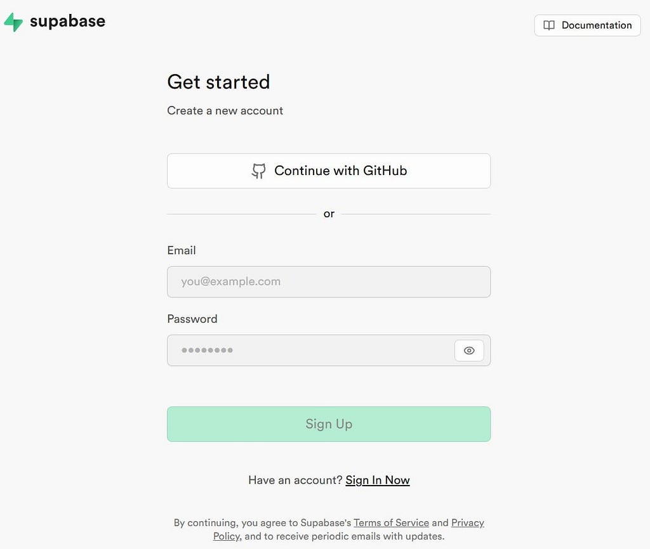The height and width of the screenshot is (549, 650).
Task: Click the supabase wordmark text
Action: [67, 22]
